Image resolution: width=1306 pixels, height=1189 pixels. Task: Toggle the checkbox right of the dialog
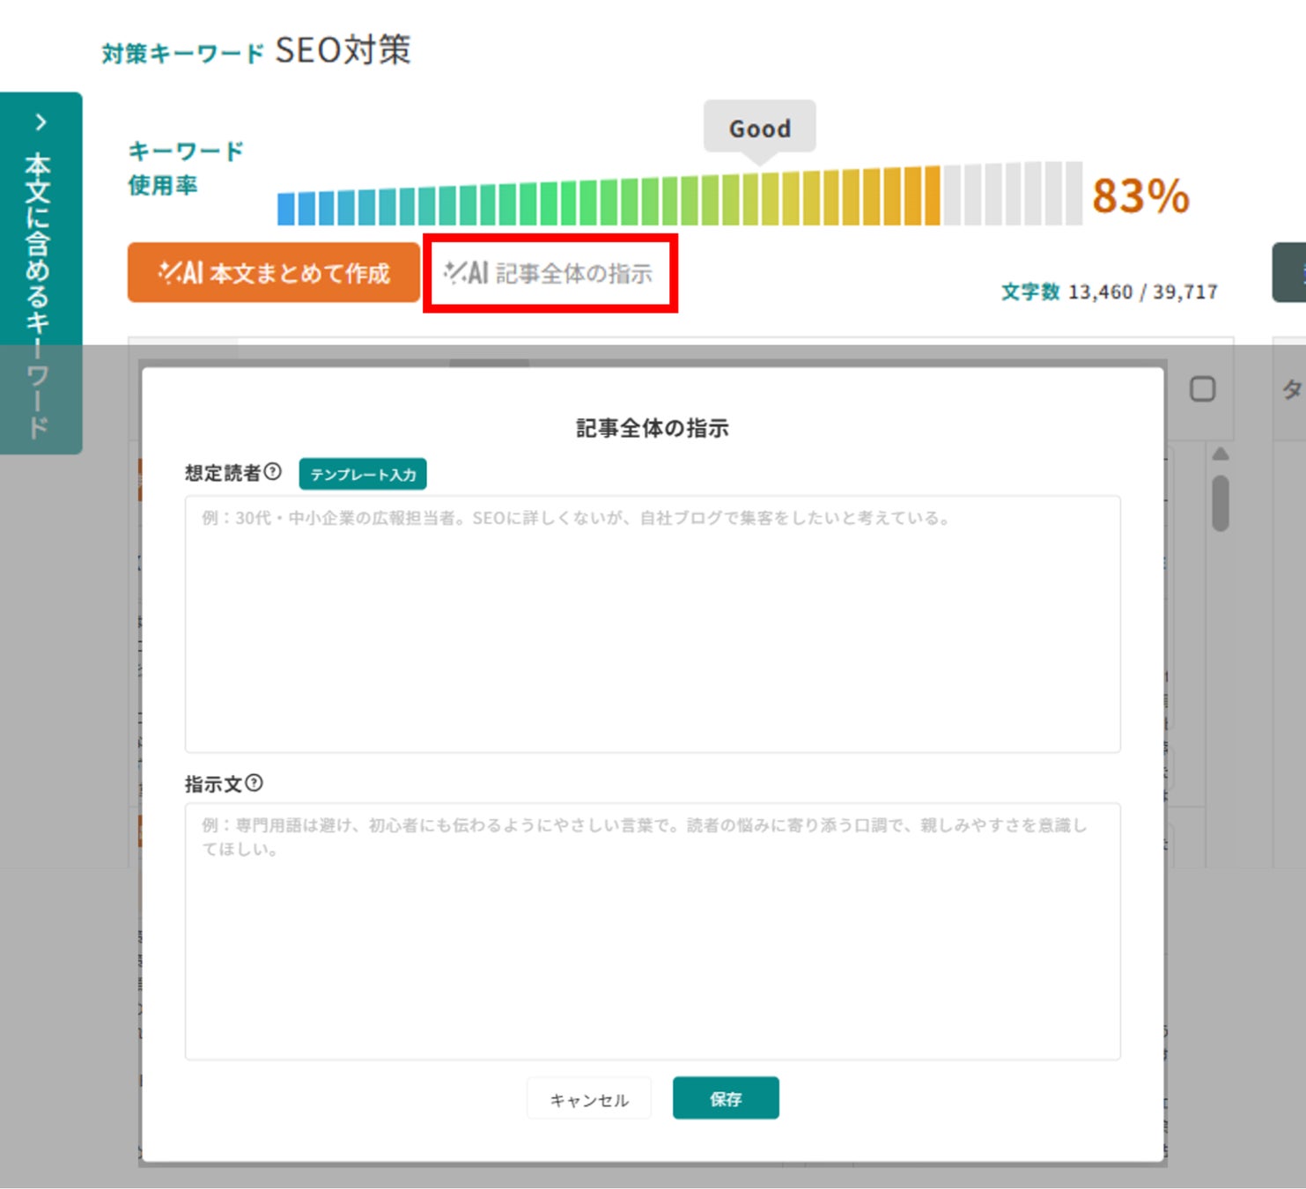pyautogui.click(x=1202, y=389)
